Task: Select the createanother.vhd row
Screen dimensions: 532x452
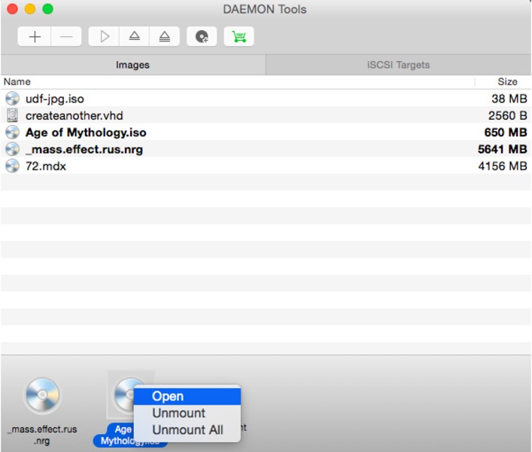Action: [266, 115]
